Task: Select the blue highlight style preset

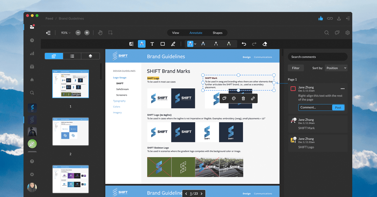Action: [x=190, y=44]
